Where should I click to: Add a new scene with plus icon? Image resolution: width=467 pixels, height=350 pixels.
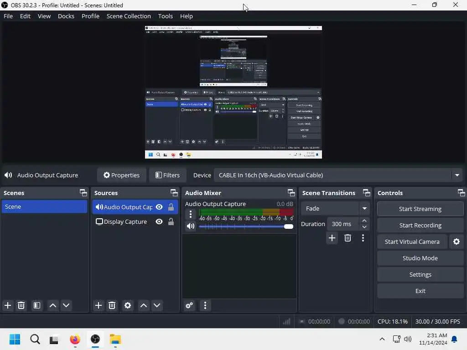8,305
